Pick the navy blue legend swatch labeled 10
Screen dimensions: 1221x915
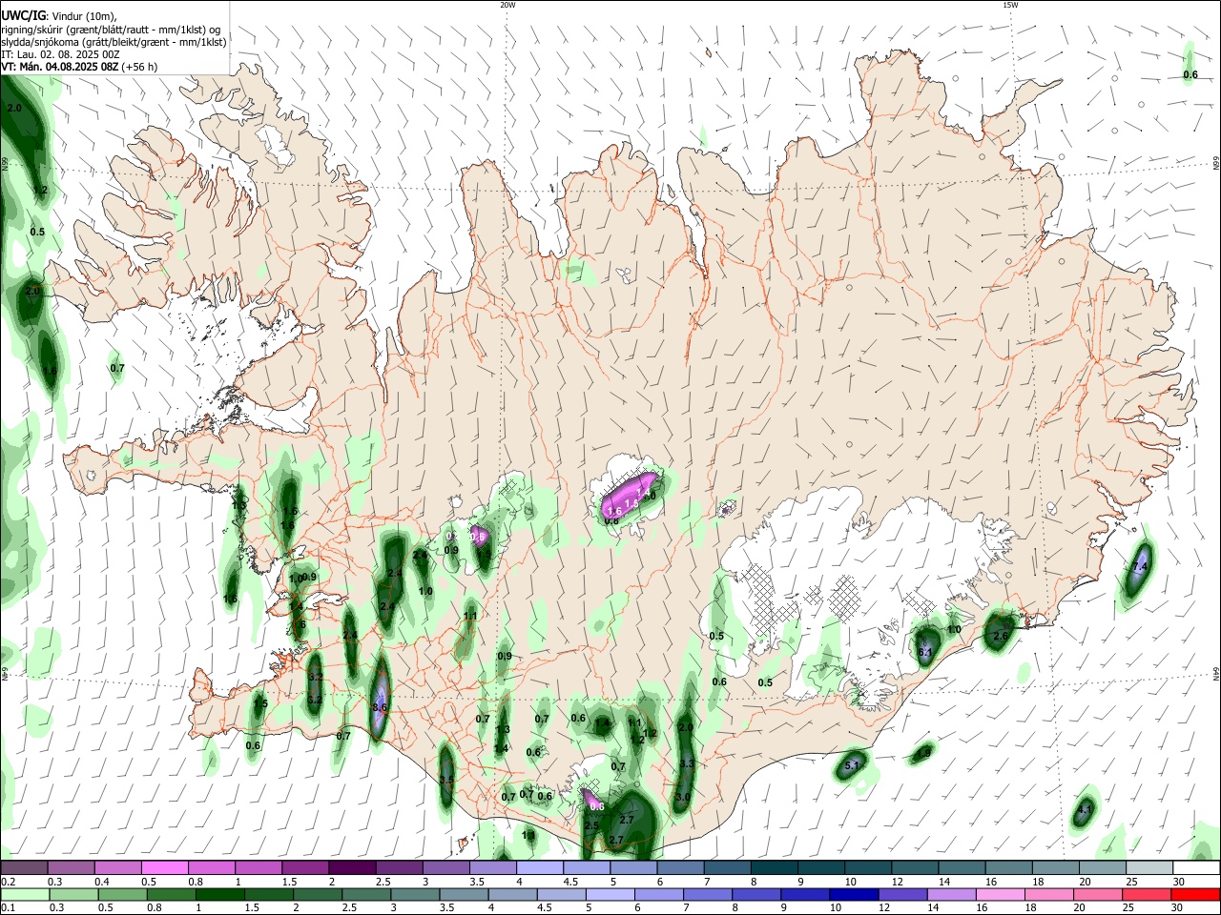point(853,894)
